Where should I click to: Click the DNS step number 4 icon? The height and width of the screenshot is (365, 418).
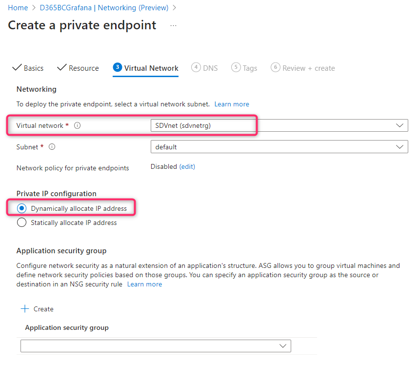196,67
